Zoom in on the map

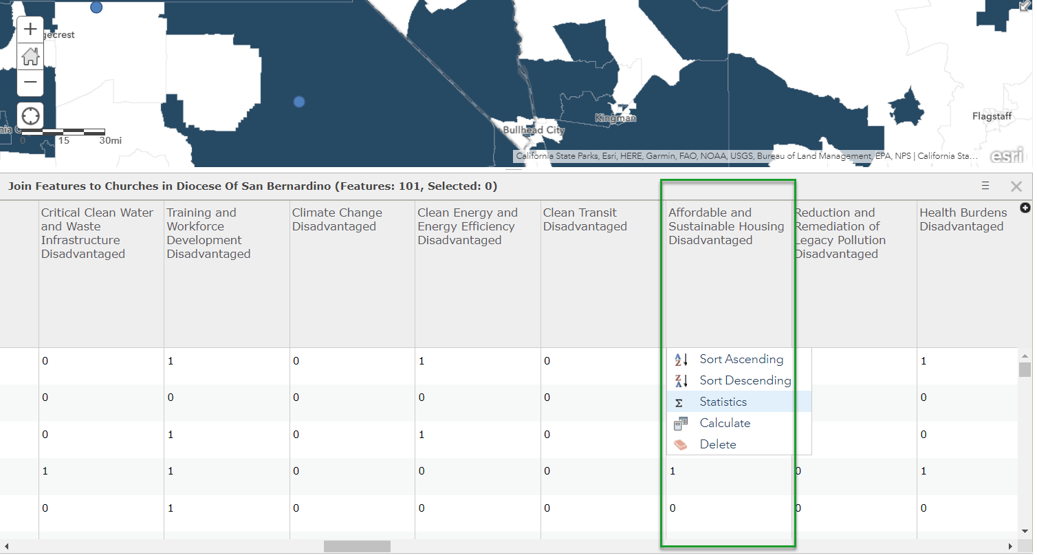pos(30,30)
